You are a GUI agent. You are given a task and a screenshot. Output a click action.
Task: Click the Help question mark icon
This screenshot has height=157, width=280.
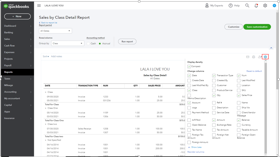coord(231,5)
